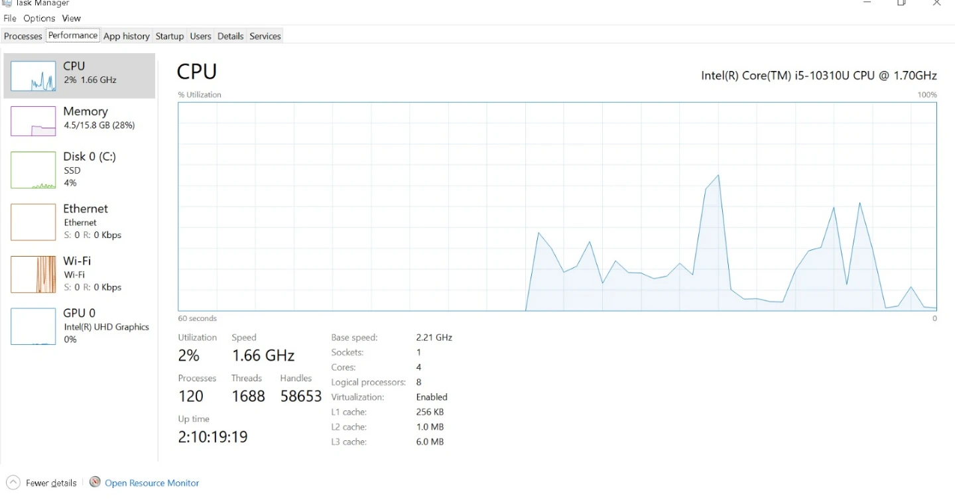Click the '4.5/15.8 GB (28%)' memory usage text
Screen dimensions: 955x500
coord(99,125)
